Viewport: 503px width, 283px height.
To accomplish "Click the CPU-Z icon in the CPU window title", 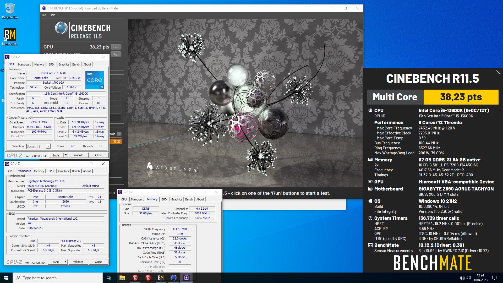I will click(x=8, y=57).
